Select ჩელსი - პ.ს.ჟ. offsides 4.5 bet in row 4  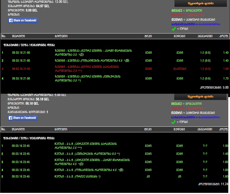click(89, 170)
